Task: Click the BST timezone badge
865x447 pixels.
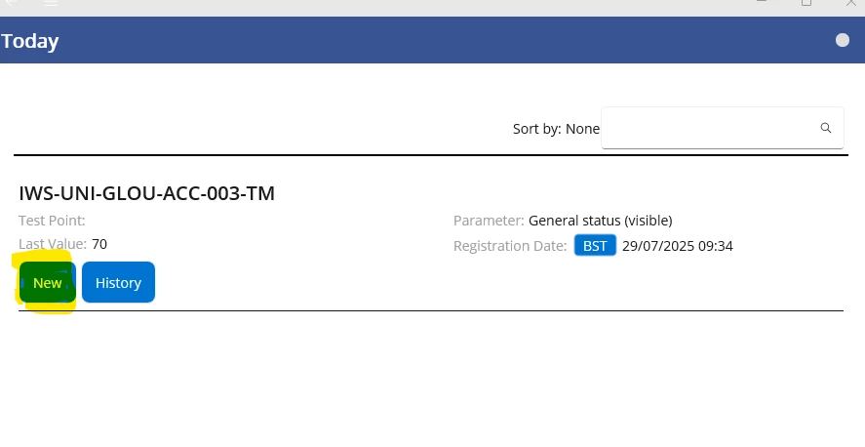Action: [x=595, y=246]
